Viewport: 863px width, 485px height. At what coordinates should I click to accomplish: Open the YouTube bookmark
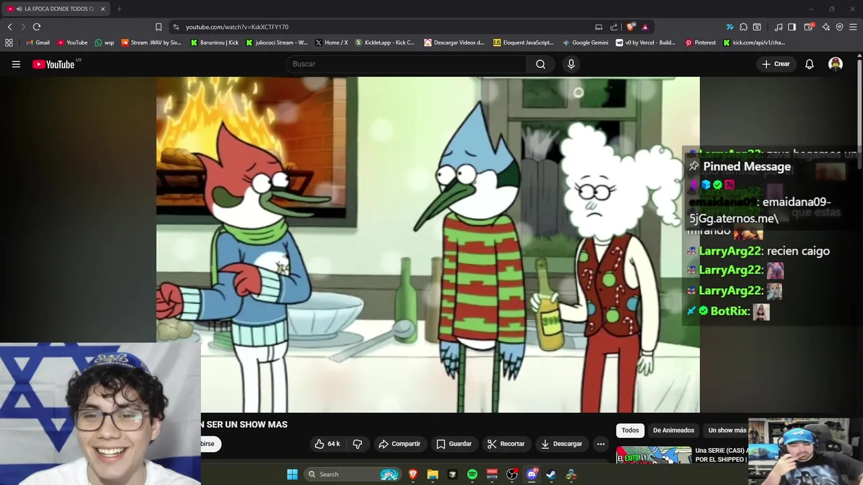pos(72,42)
